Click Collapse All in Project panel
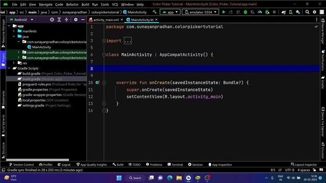Screen dimensions: 326x183 [66, 19]
